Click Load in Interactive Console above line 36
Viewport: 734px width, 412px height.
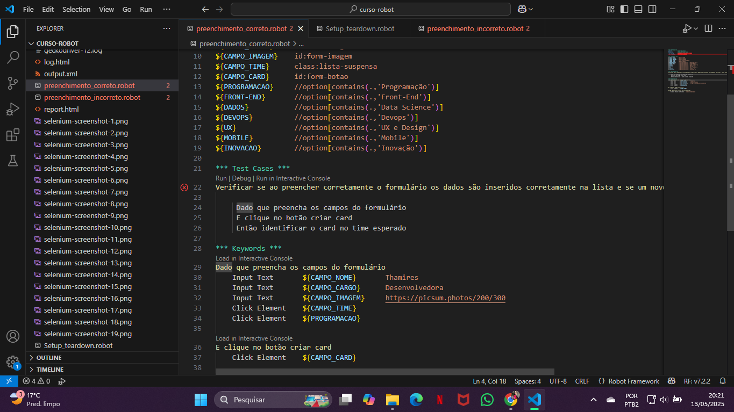(254, 338)
